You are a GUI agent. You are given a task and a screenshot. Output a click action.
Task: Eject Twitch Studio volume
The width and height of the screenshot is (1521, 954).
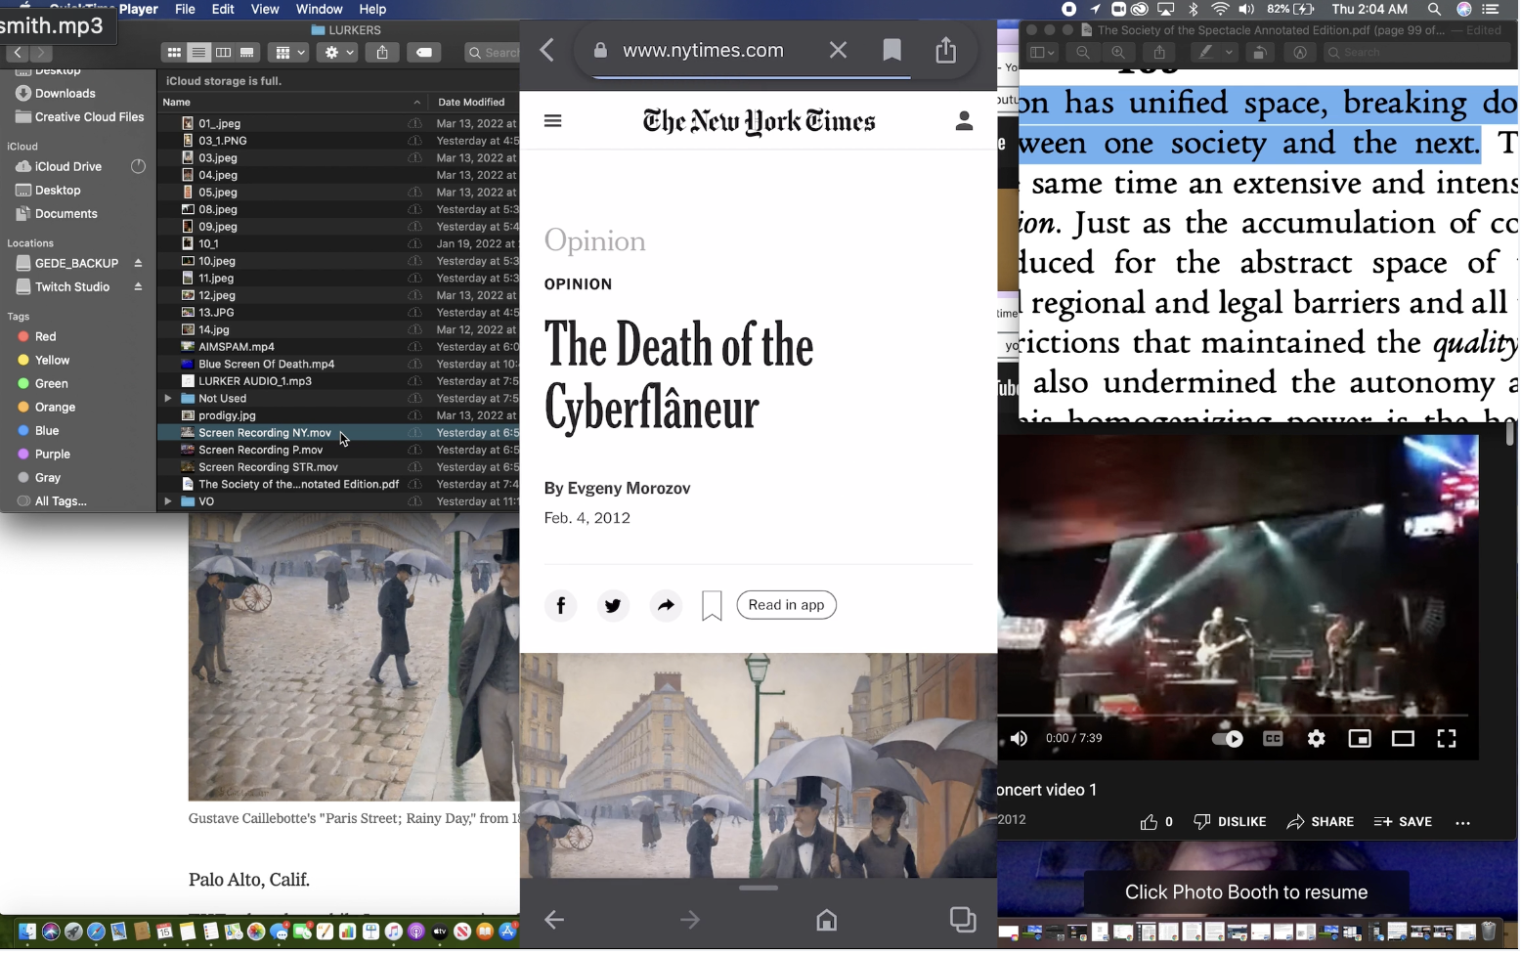138,287
